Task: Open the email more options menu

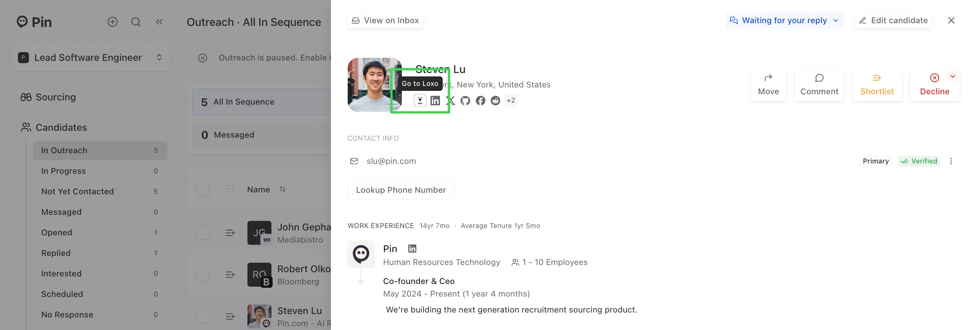Action: 951,161
